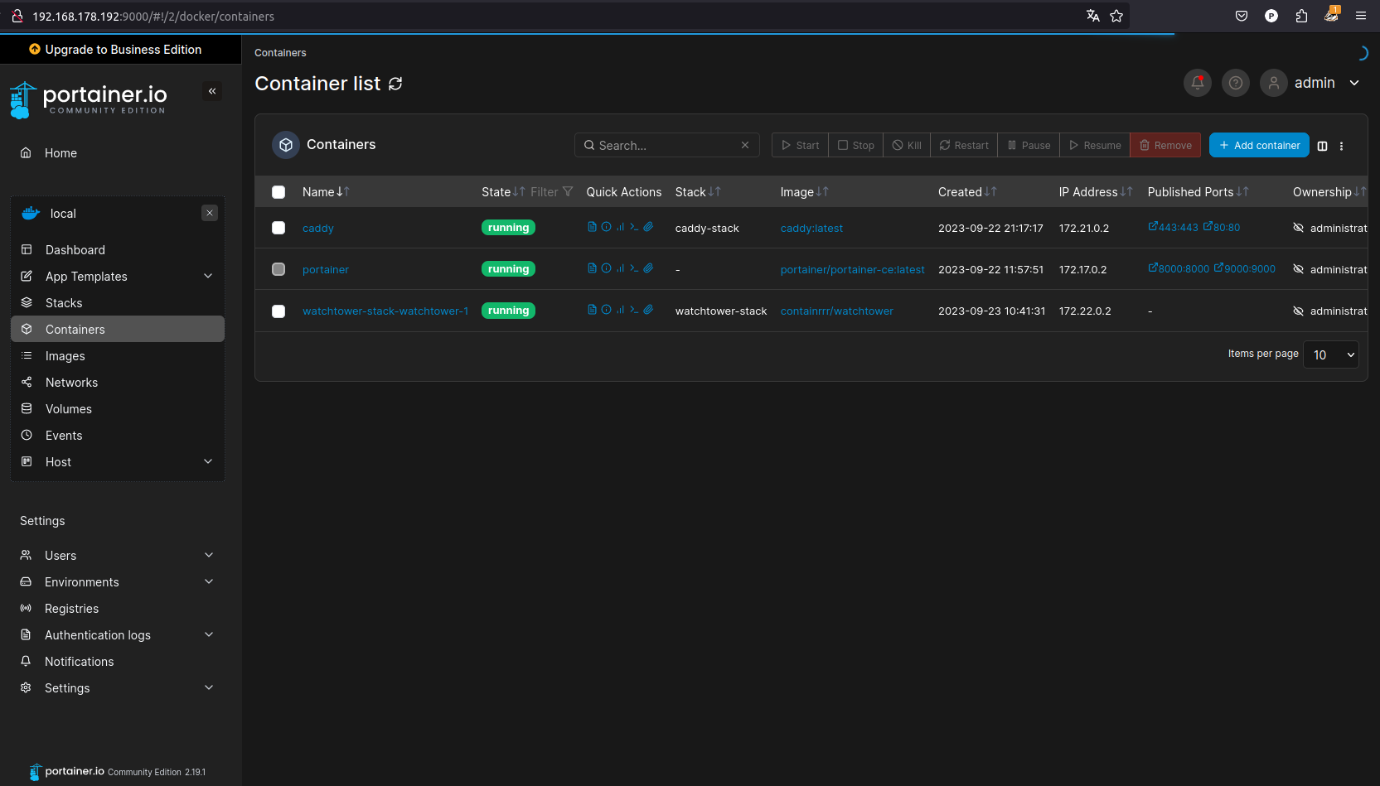Tick the watchtower-stack-watchtower-1 row checkbox
The width and height of the screenshot is (1380, 786).
(278, 311)
